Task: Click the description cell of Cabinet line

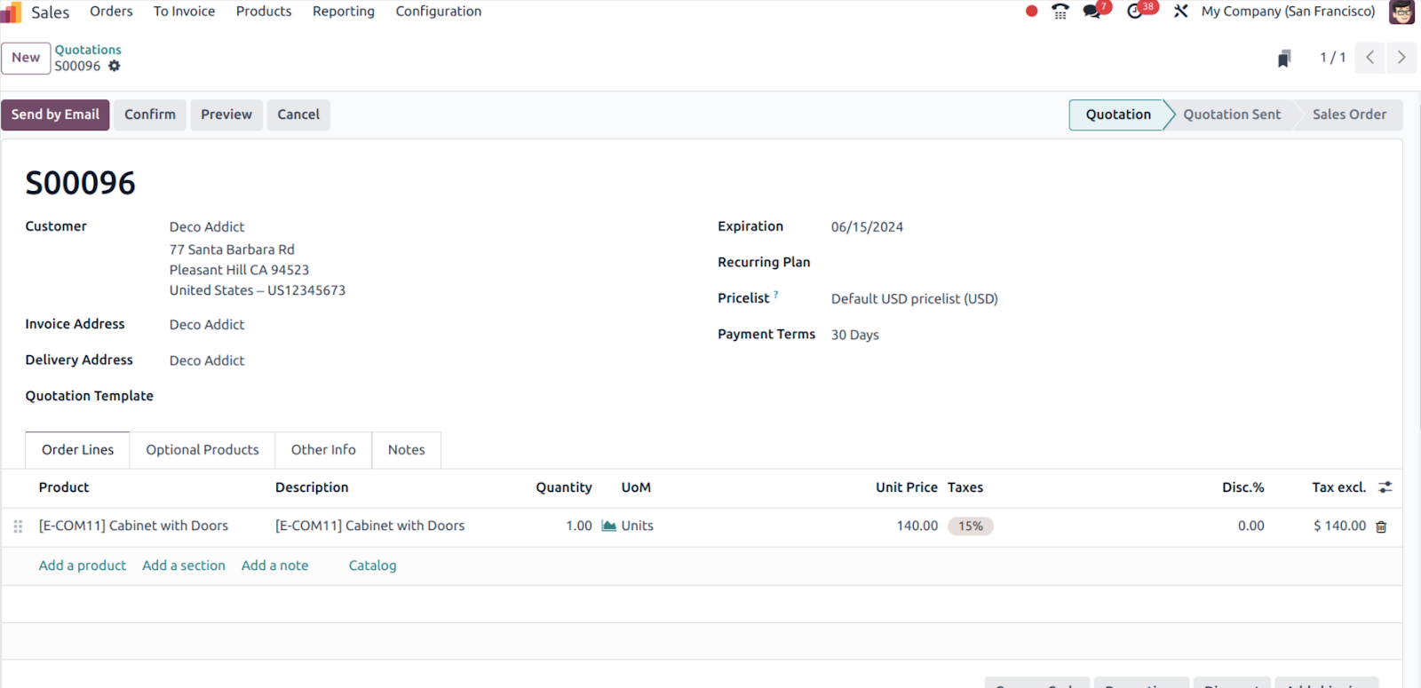Action: [x=369, y=526]
